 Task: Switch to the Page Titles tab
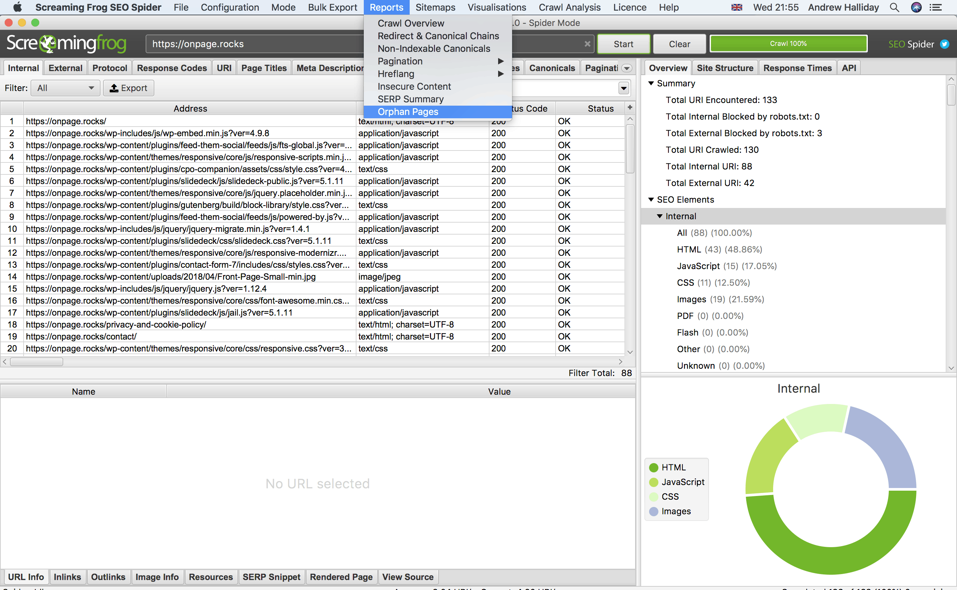coord(264,68)
